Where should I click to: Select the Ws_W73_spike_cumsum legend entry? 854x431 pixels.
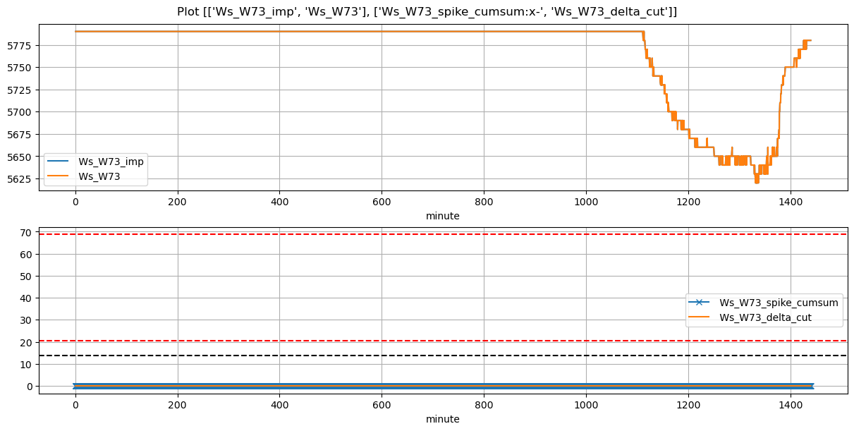click(x=779, y=303)
